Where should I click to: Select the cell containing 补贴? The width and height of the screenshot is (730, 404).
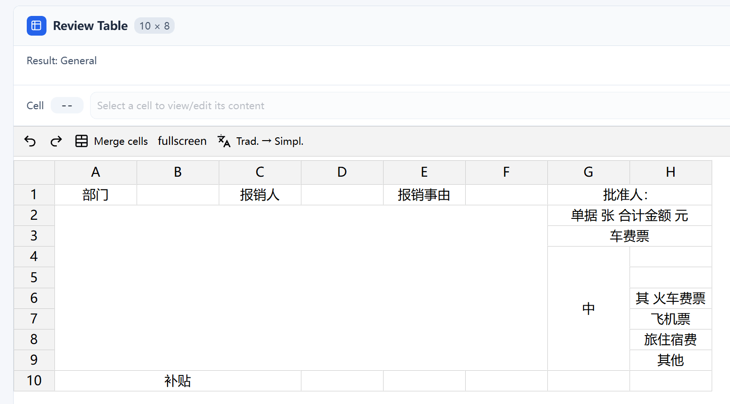(178, 381)
